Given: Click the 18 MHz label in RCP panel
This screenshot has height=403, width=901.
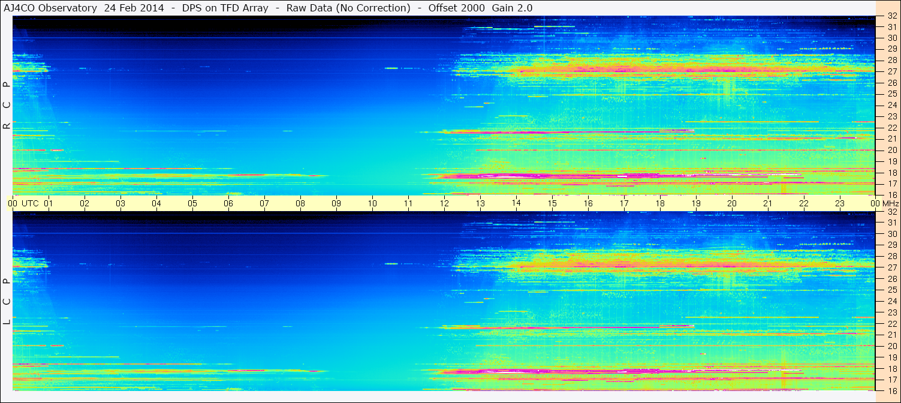Looking at the screenshot, I should [x=892, y=173].
